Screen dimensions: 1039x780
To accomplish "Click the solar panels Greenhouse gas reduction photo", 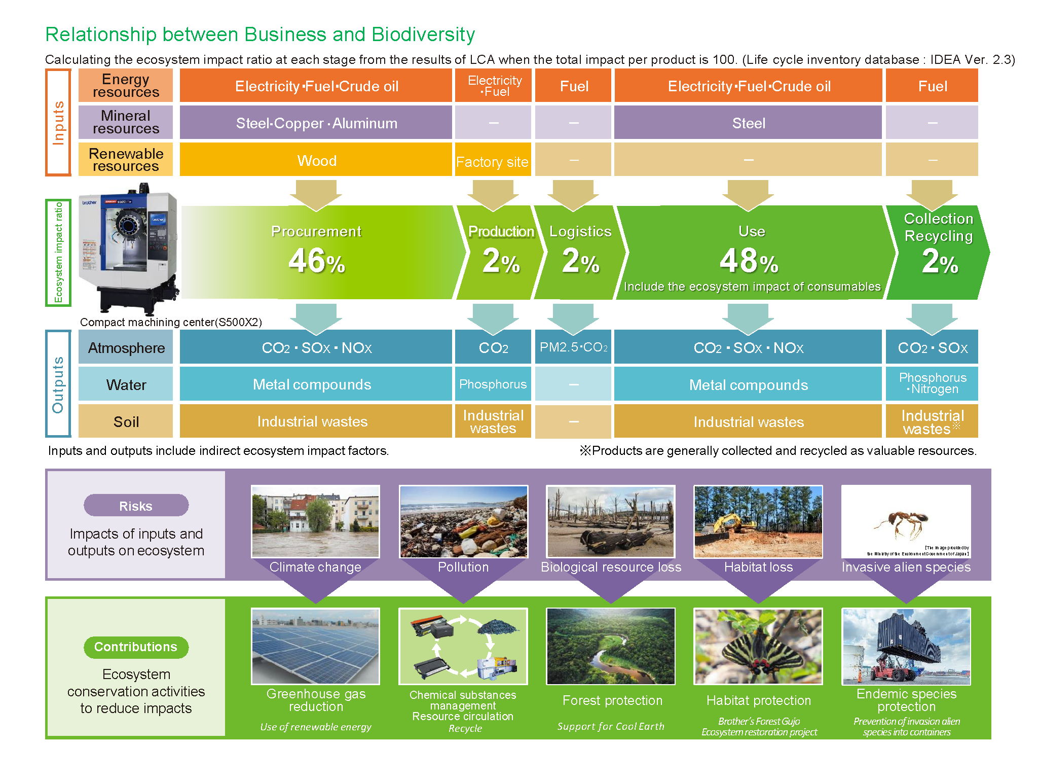I will coord(315,646).
